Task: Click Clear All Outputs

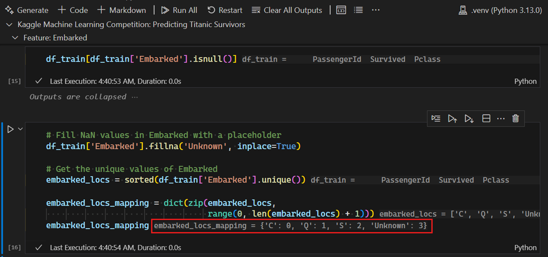Action: pyautogui.click(x=287, y=10)
